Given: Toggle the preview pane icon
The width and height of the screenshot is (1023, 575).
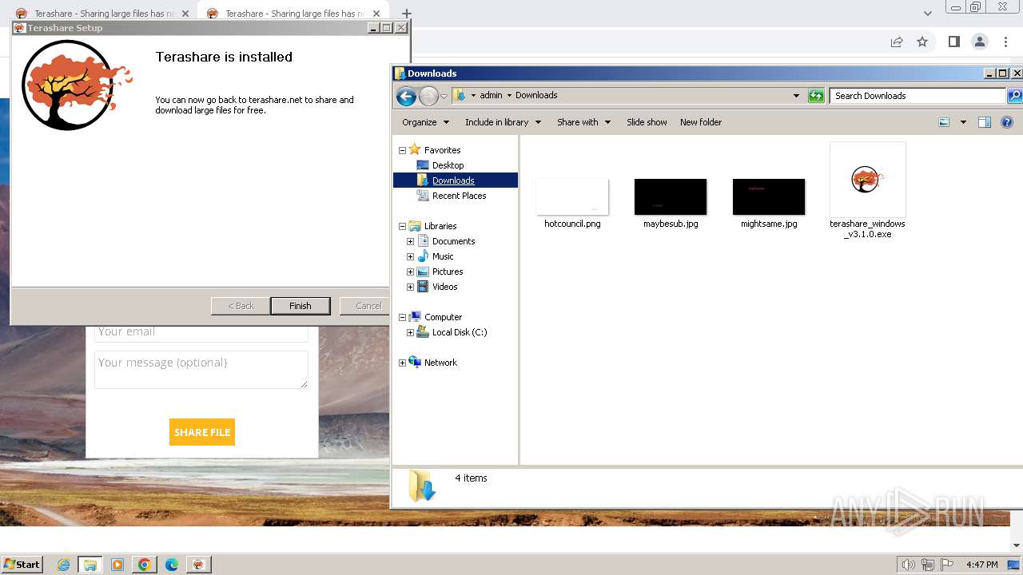Looking at the screenshot, I should coord(985,122).
